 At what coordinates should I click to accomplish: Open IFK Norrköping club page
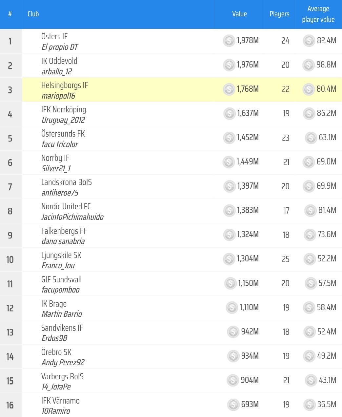coord(64,109)
